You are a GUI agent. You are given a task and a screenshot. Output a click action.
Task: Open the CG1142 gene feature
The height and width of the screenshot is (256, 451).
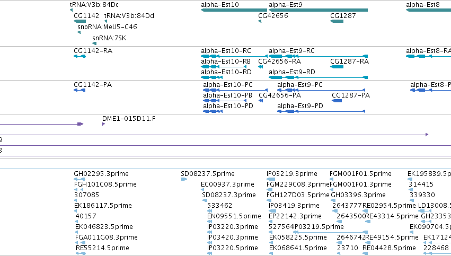click(79, 21)
